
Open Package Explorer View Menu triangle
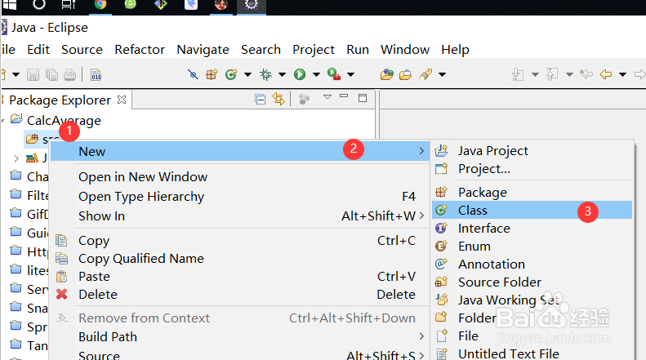[x=327, y=97]
